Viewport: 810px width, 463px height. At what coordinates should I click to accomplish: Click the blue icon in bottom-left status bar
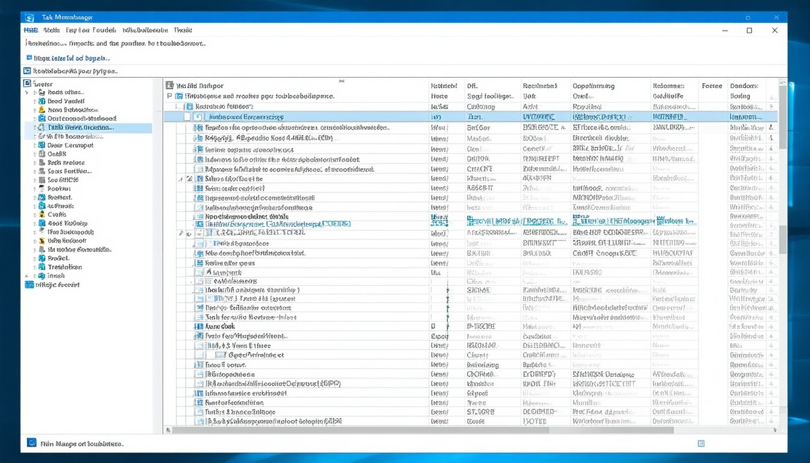pyautogui.click(x=31, y=443)
